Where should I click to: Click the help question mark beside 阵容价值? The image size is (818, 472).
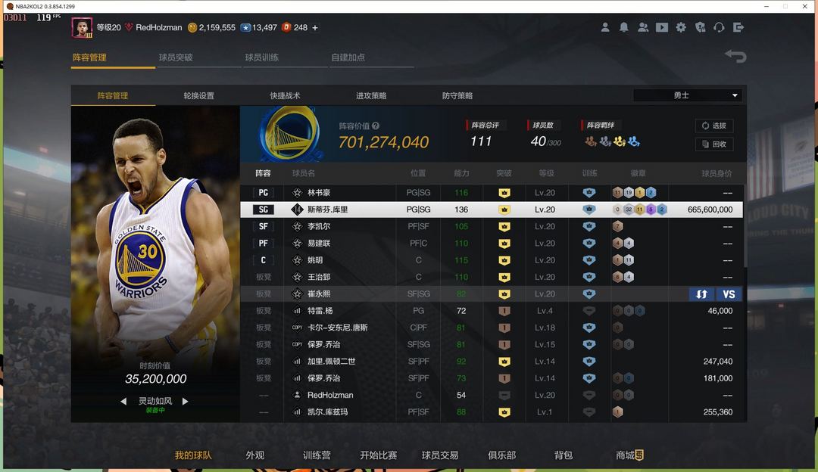376,126
